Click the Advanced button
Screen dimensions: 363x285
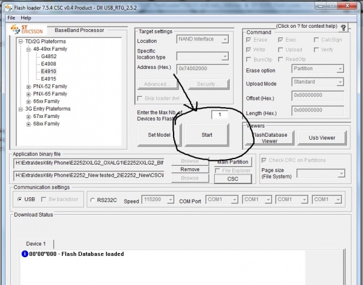pyautogui.click(x=158, y=84)
